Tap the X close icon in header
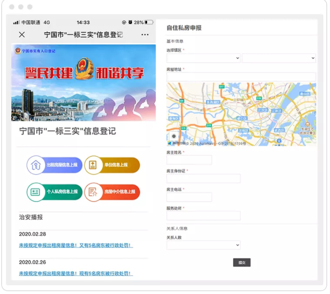Image resolution: width=330 pixels, height=294 pixels. [22, 35]
